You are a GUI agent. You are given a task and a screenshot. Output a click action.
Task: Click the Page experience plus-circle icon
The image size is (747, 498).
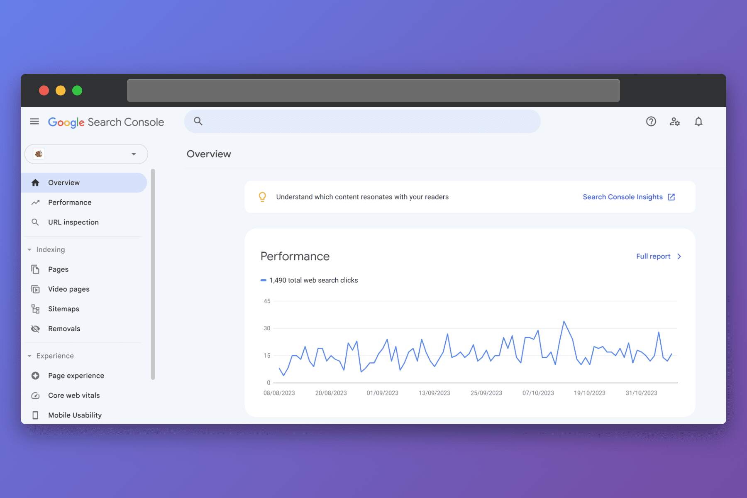[x=35, y=376]
